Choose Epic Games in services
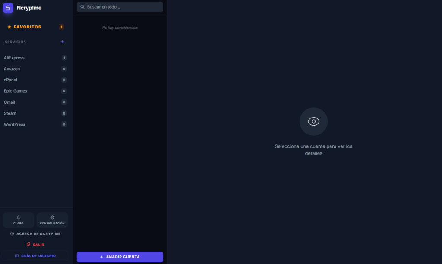 click(x=16, y=91)
